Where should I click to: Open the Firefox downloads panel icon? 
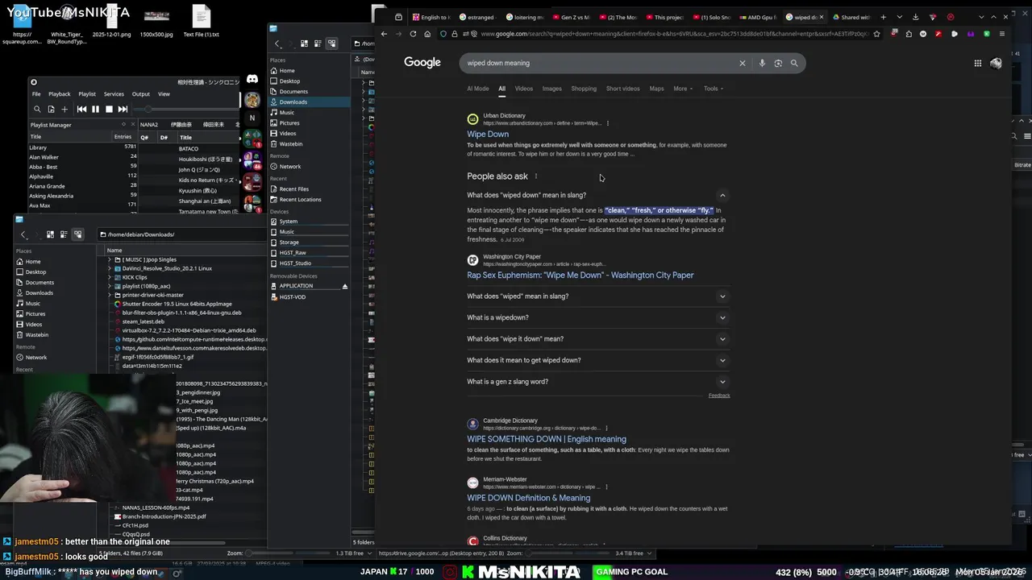915,17
